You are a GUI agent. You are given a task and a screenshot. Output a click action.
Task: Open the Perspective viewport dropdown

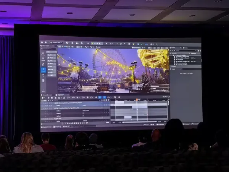pyautogui.click(x=136, y=48)
